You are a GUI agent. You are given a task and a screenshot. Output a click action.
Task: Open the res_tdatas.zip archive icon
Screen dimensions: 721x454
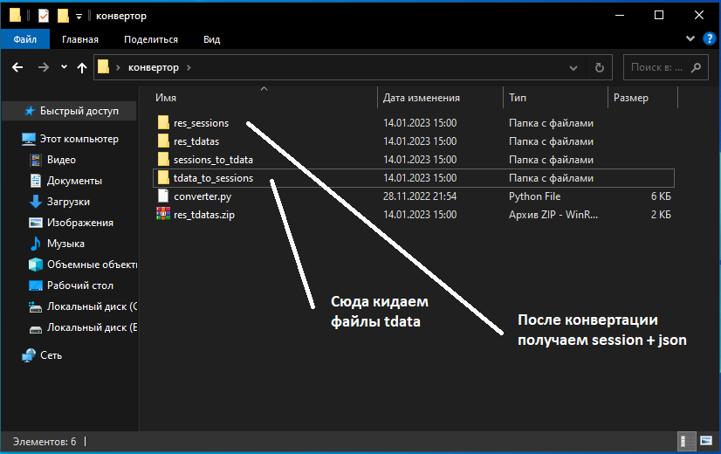(163, 215)
